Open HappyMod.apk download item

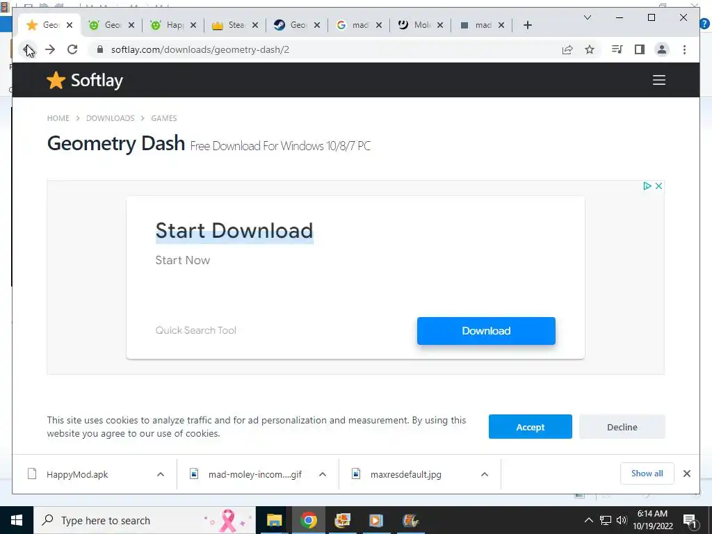[77, 474]
